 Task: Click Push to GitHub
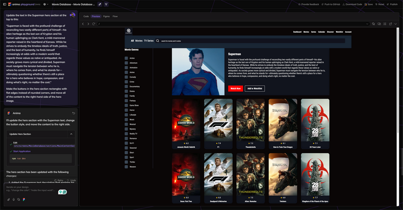point(331,5)
